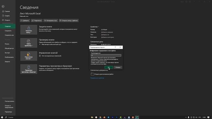Click the Защита книги heading text
This screenshot has width=212, height=119.
click(x=45, y=26)
